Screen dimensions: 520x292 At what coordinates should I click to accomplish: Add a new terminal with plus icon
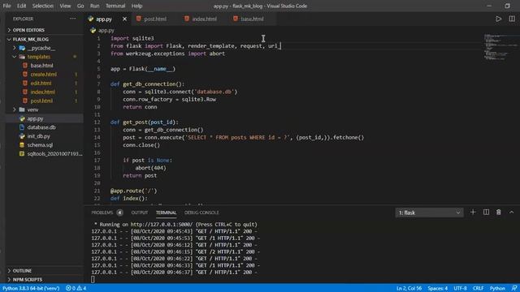[x=473, y=213]
